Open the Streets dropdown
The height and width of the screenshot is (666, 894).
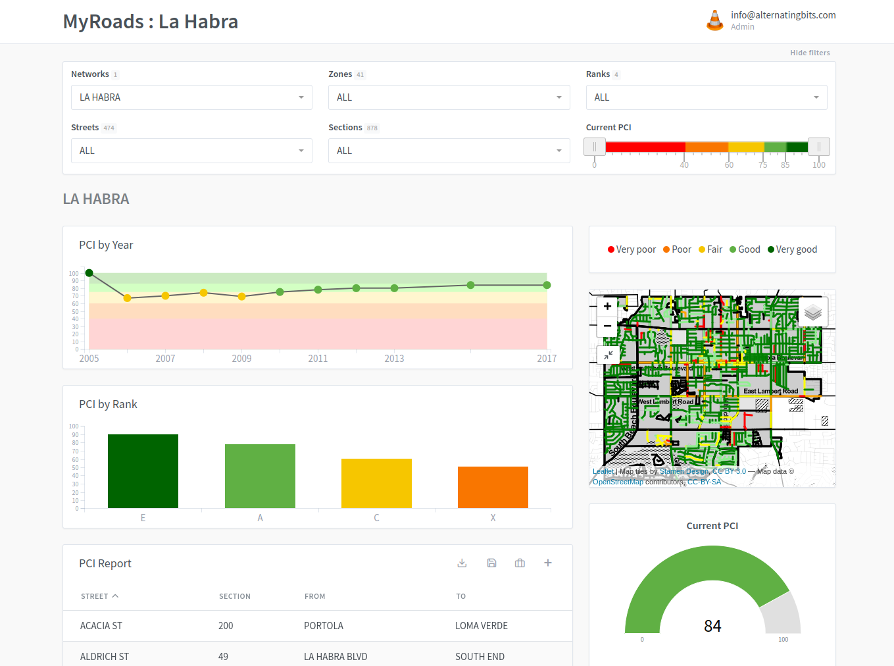191,151
